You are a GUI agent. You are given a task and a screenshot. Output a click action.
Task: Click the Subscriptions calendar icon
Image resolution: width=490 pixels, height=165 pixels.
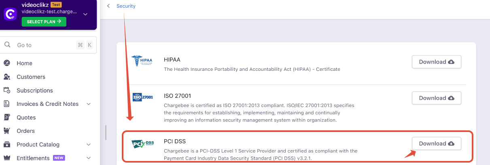click(7, 90)
